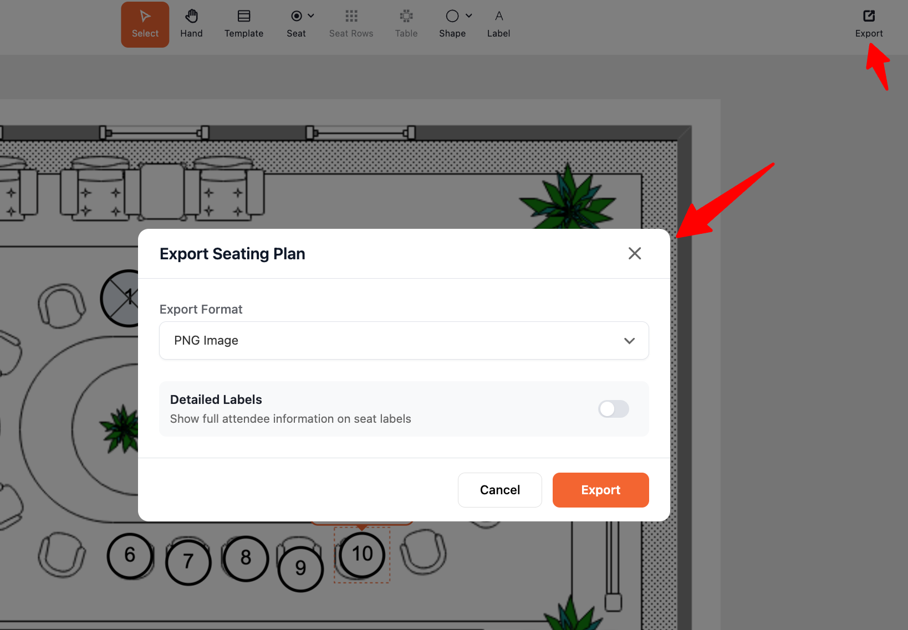Open the Template tool
This screenshot has width=908, height=630.
(x=244, y=24)
